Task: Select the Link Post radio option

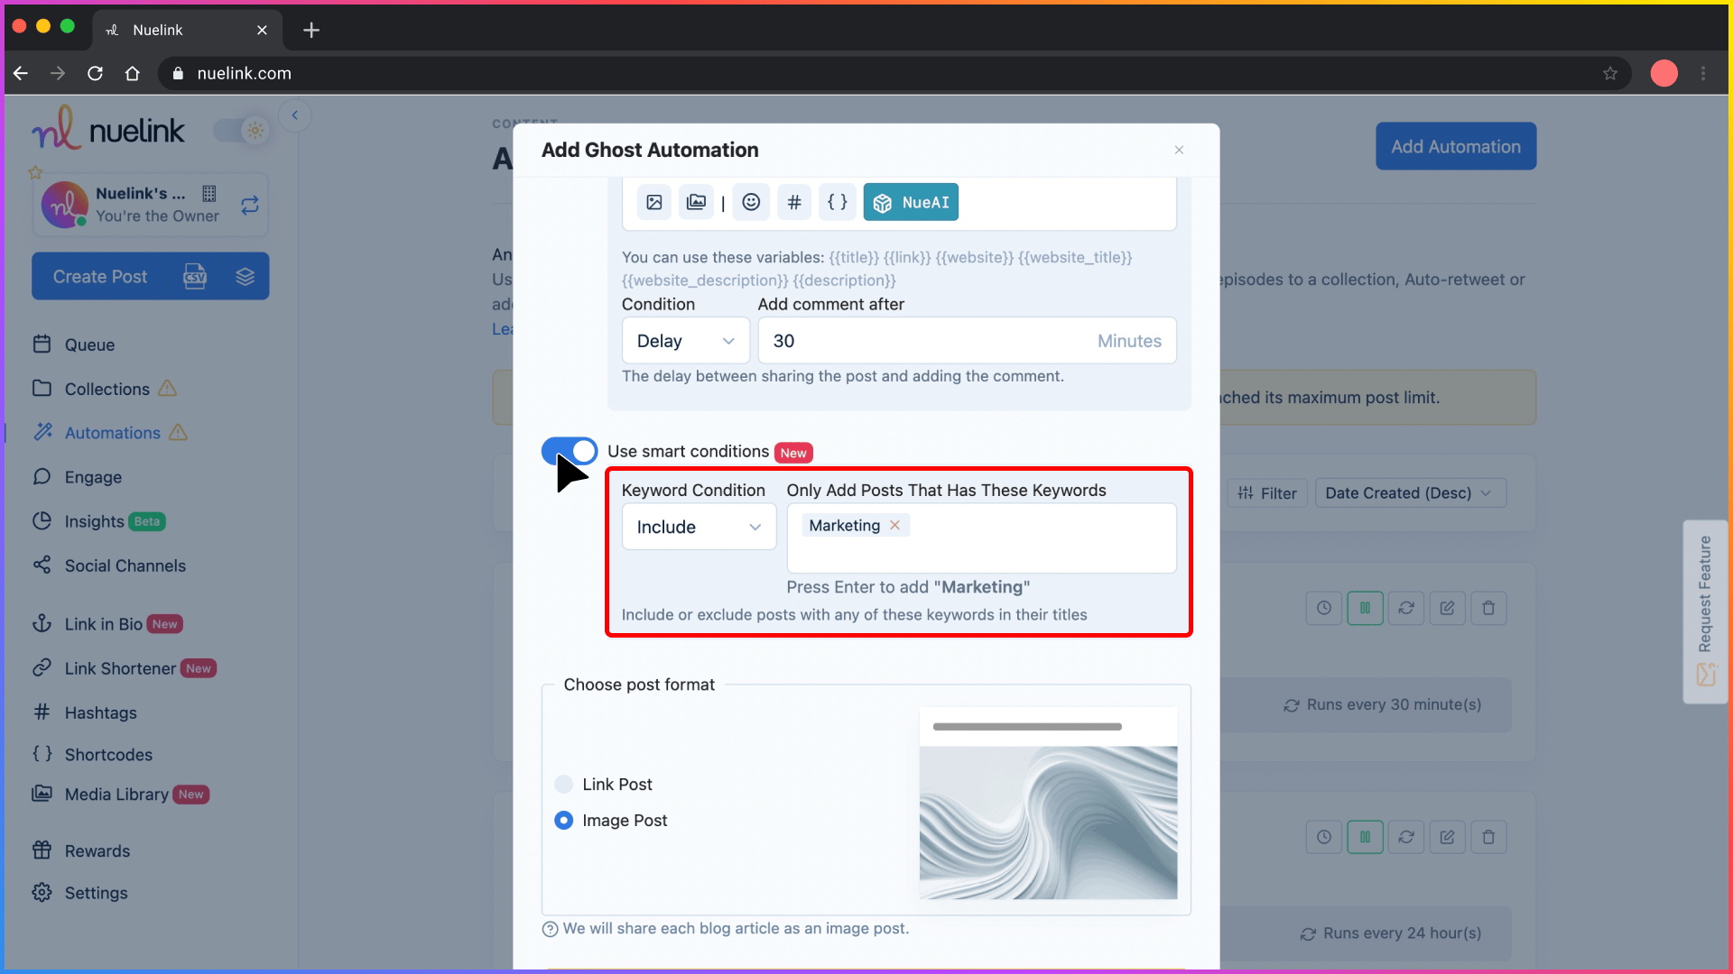Action: [x=564, y=785]
